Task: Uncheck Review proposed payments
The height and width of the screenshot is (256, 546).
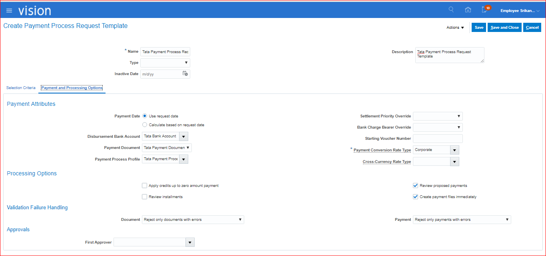Action: tap(416, 186)
